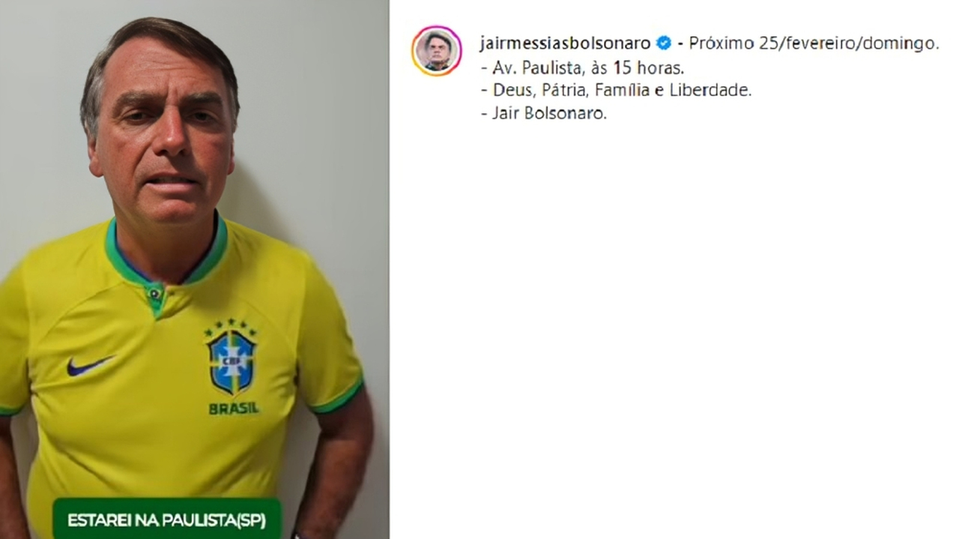The image size is (959, 539).
Task: Click the green stars above the crest
Action: click(232, 327)
